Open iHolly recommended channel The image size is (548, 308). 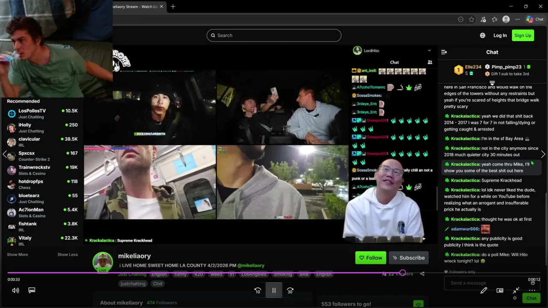(42, 128)
